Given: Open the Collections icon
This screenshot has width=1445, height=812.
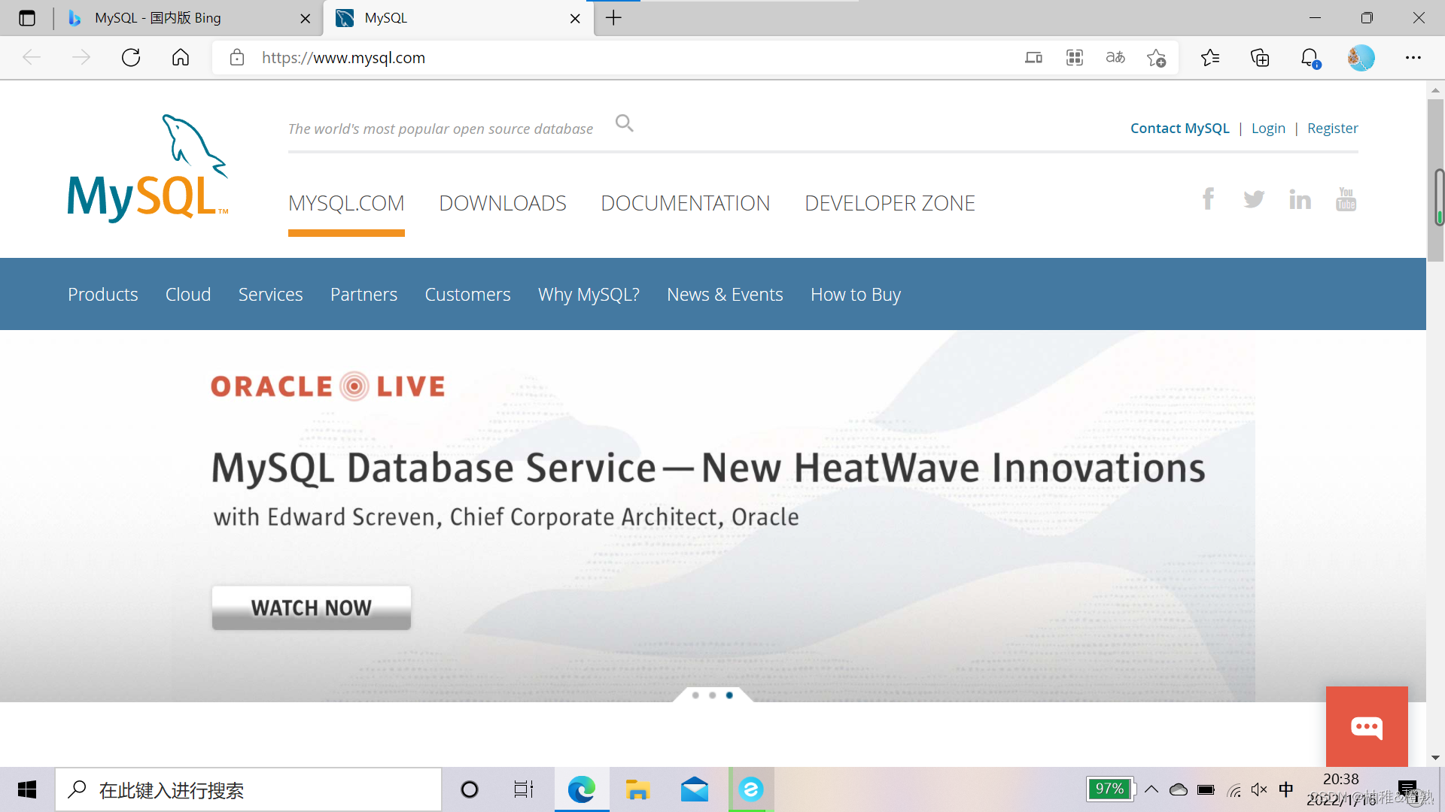Looking at the screenshot, I should click(1260, 58).
